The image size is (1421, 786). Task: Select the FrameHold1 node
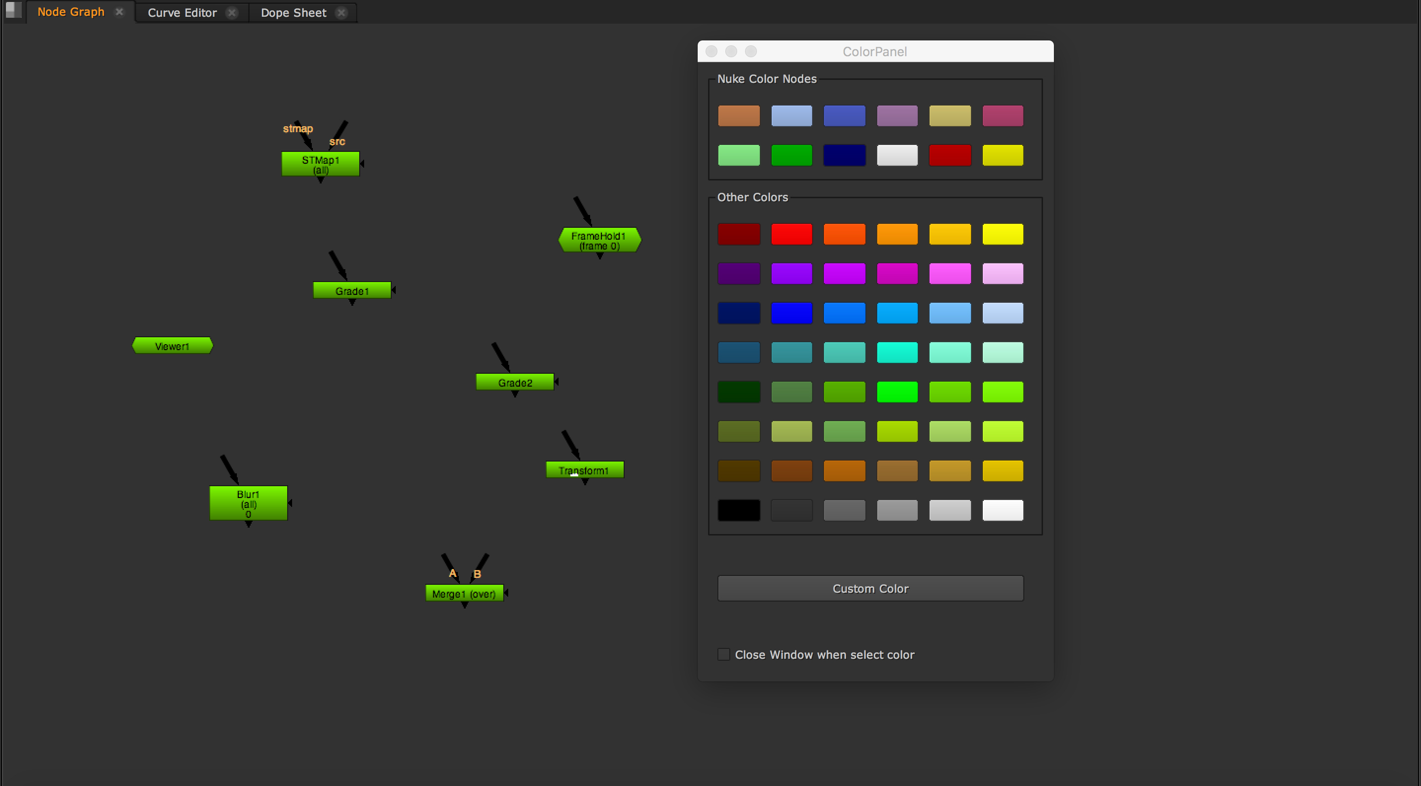599,240
